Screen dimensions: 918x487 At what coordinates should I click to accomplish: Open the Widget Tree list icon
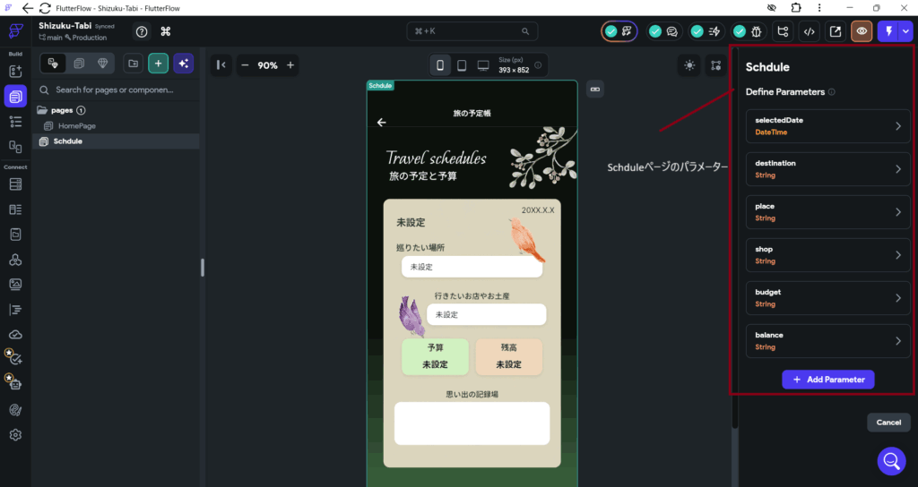tap(15, 121)
